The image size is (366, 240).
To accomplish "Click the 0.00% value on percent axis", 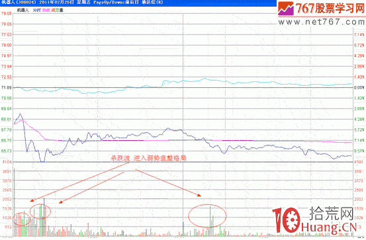I will [x=359, y=88].
